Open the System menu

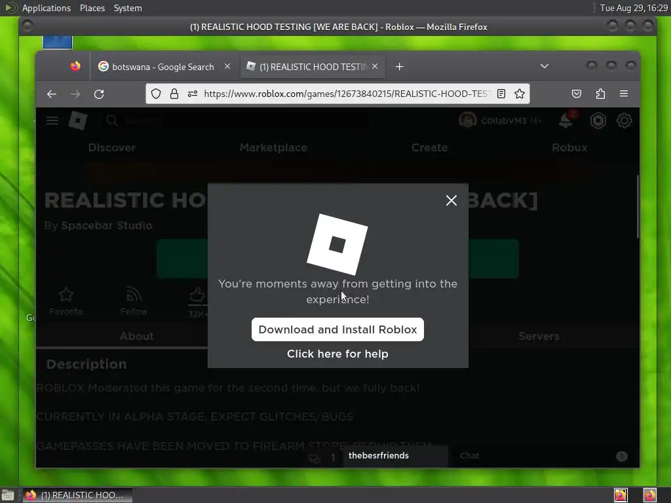[128, 8]
